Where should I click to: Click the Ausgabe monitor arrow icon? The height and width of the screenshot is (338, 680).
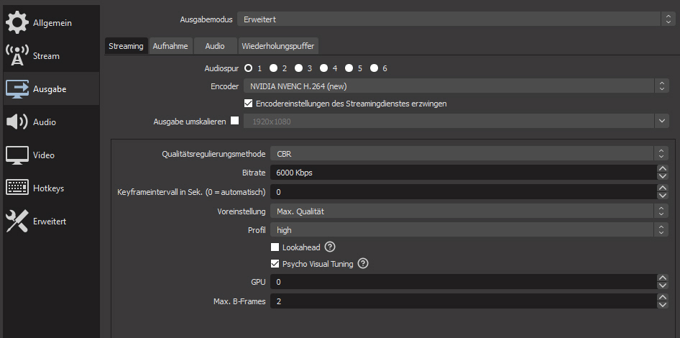(x=17, y=88)
